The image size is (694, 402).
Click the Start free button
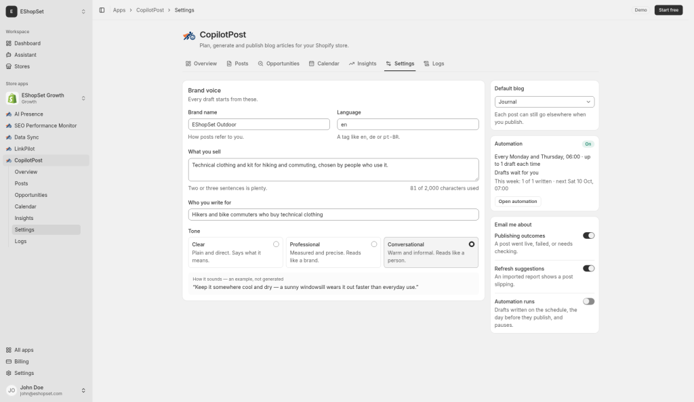click(x=668, y=10)
